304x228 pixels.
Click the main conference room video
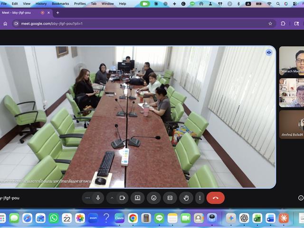(138, 117)
